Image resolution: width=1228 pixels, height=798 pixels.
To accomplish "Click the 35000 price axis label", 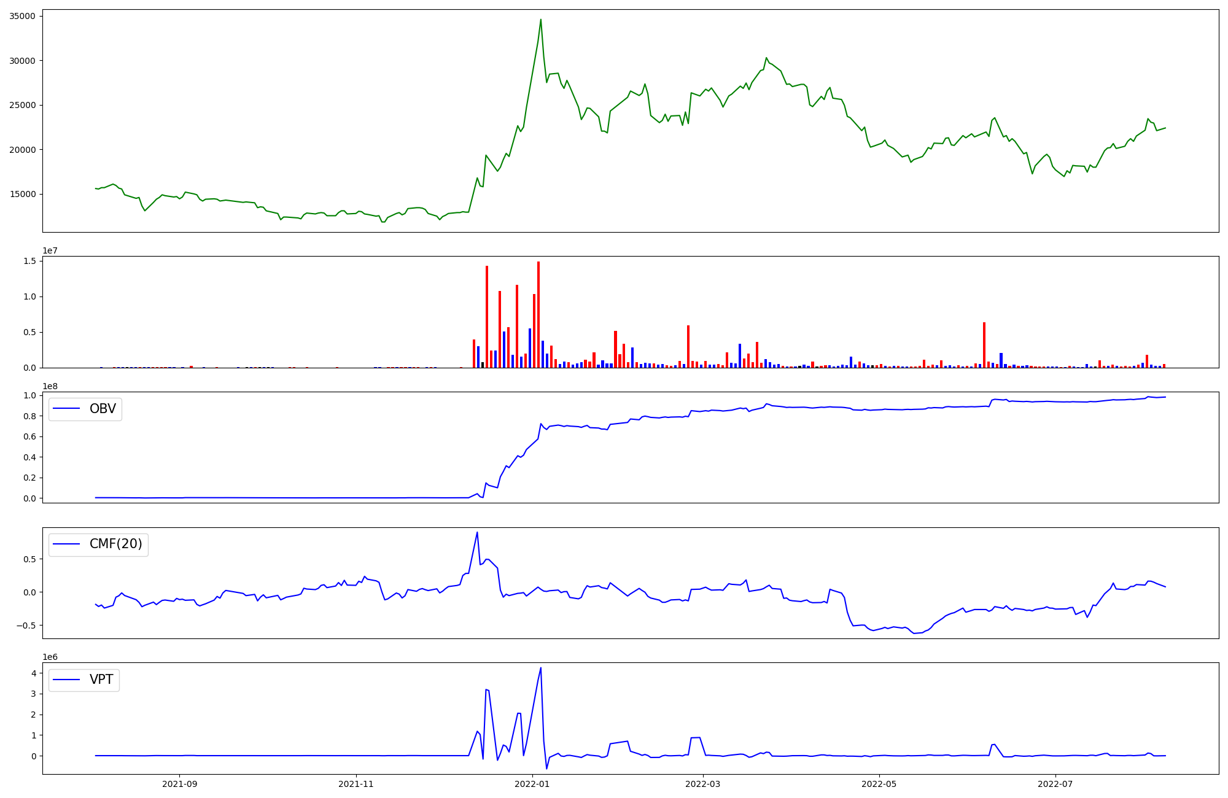I will [22, 17].
